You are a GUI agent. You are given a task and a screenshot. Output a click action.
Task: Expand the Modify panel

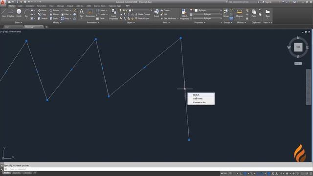57,22
